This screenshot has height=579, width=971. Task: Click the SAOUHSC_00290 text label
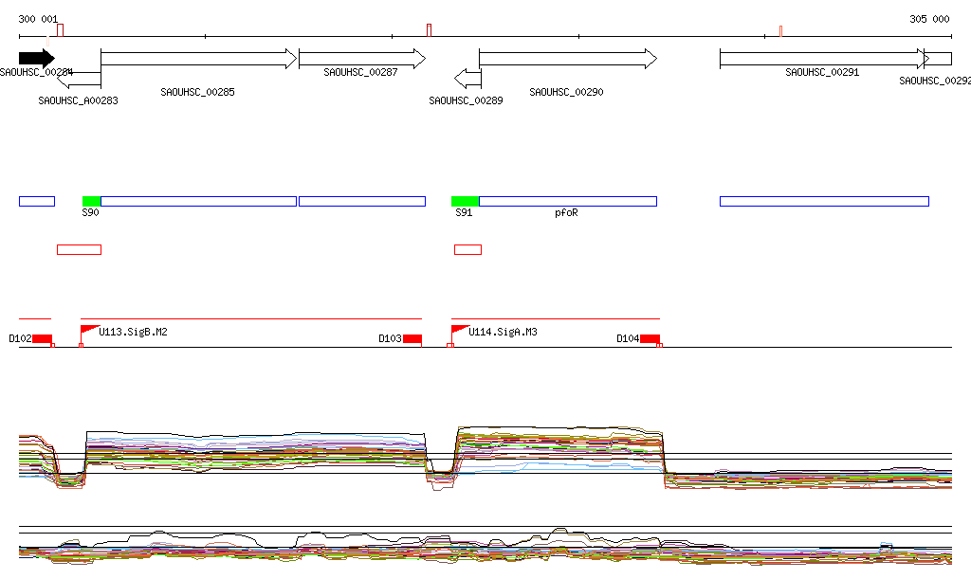(567, 92)
